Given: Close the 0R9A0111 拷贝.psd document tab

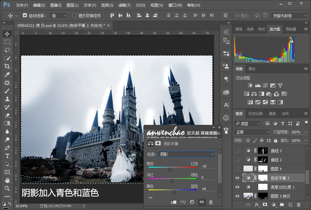Looking at the screenshot, I should click(108, 25).
